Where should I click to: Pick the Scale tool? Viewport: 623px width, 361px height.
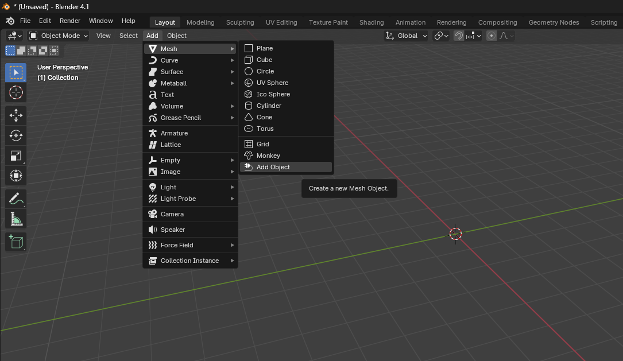click(16, 156)
